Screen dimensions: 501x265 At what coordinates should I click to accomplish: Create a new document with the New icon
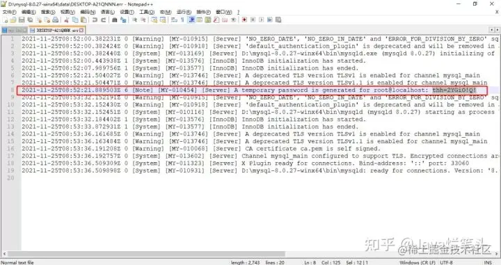tap(6, 19)
